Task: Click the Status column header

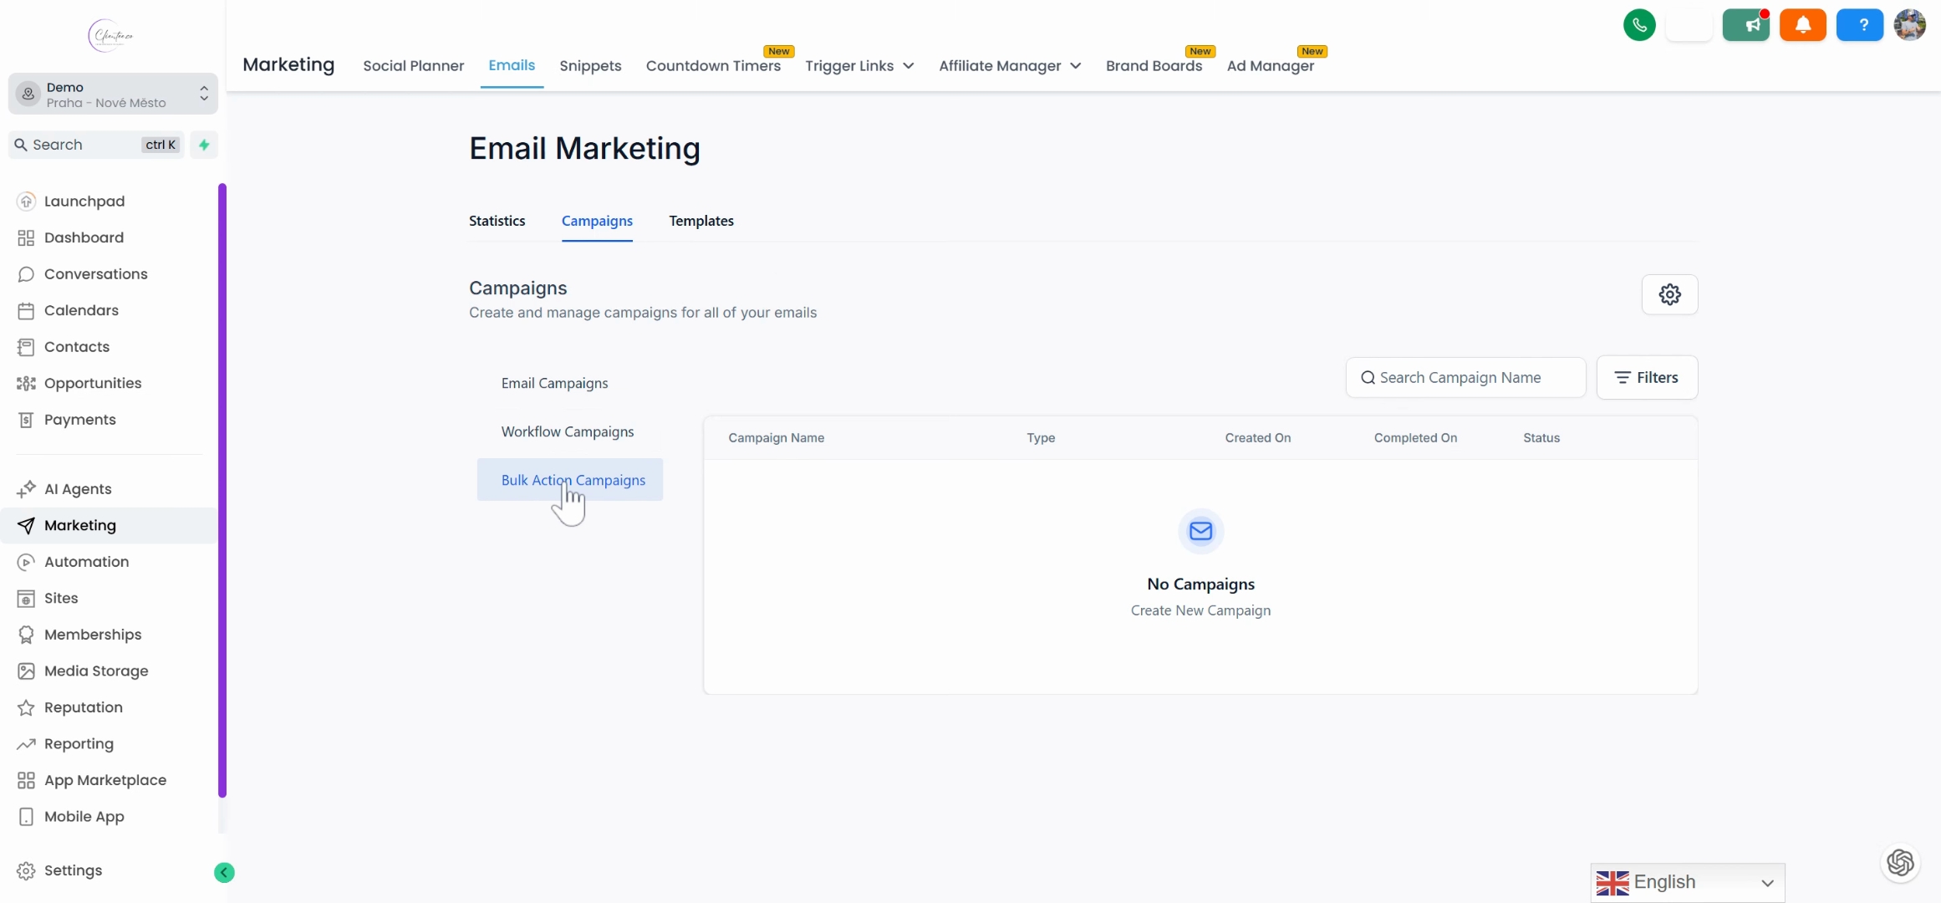Action: (x=1541, y=438)
